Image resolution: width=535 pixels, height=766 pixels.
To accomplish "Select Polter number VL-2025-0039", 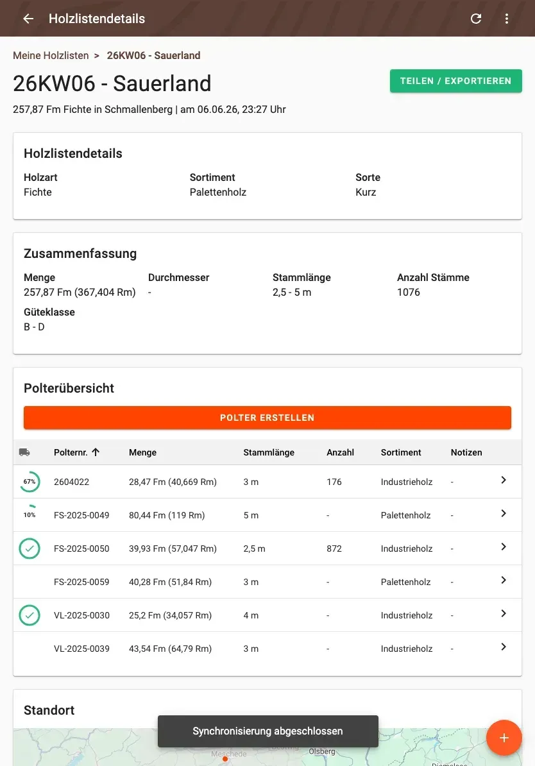I will coord(81,649).
